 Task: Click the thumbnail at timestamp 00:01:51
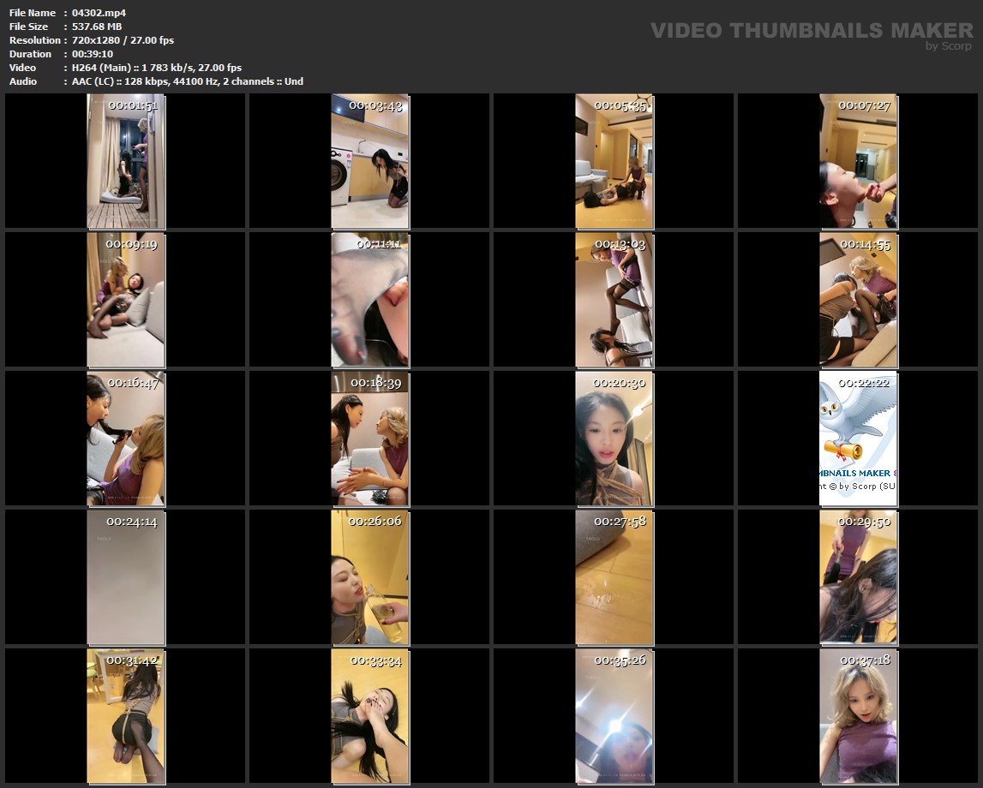(x=126, y=161)
